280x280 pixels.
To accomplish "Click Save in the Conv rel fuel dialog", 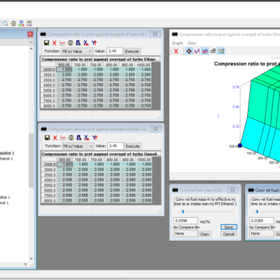I will [229, 227].
